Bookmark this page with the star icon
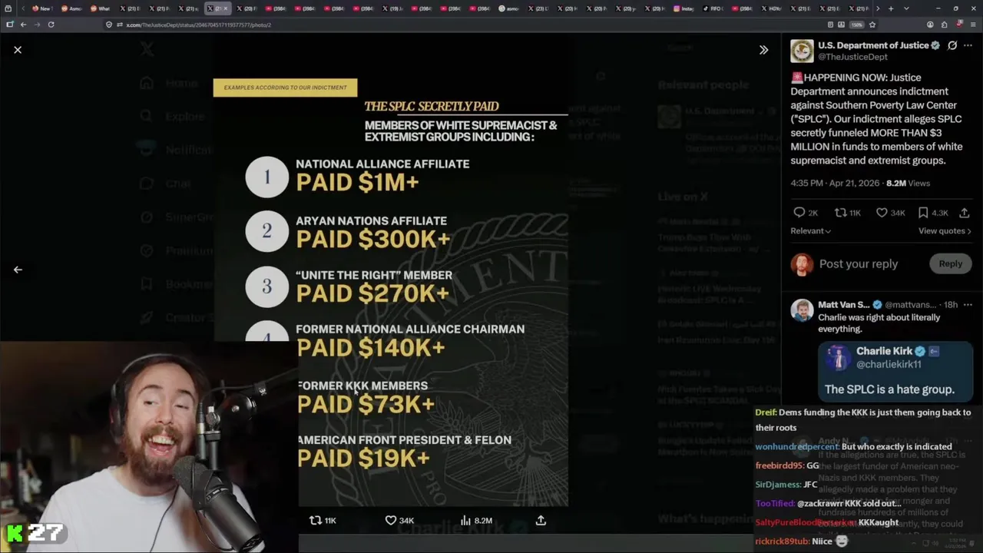The image size is (983, 553). pos(872,25)
